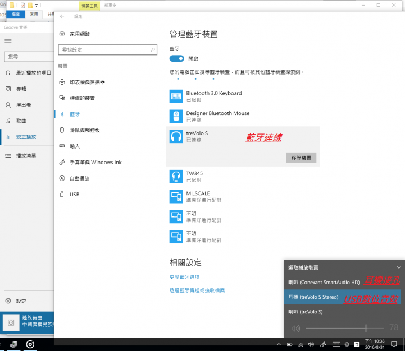
Task: Toggle the Bluetooth switch off
Action: point(177,58)
